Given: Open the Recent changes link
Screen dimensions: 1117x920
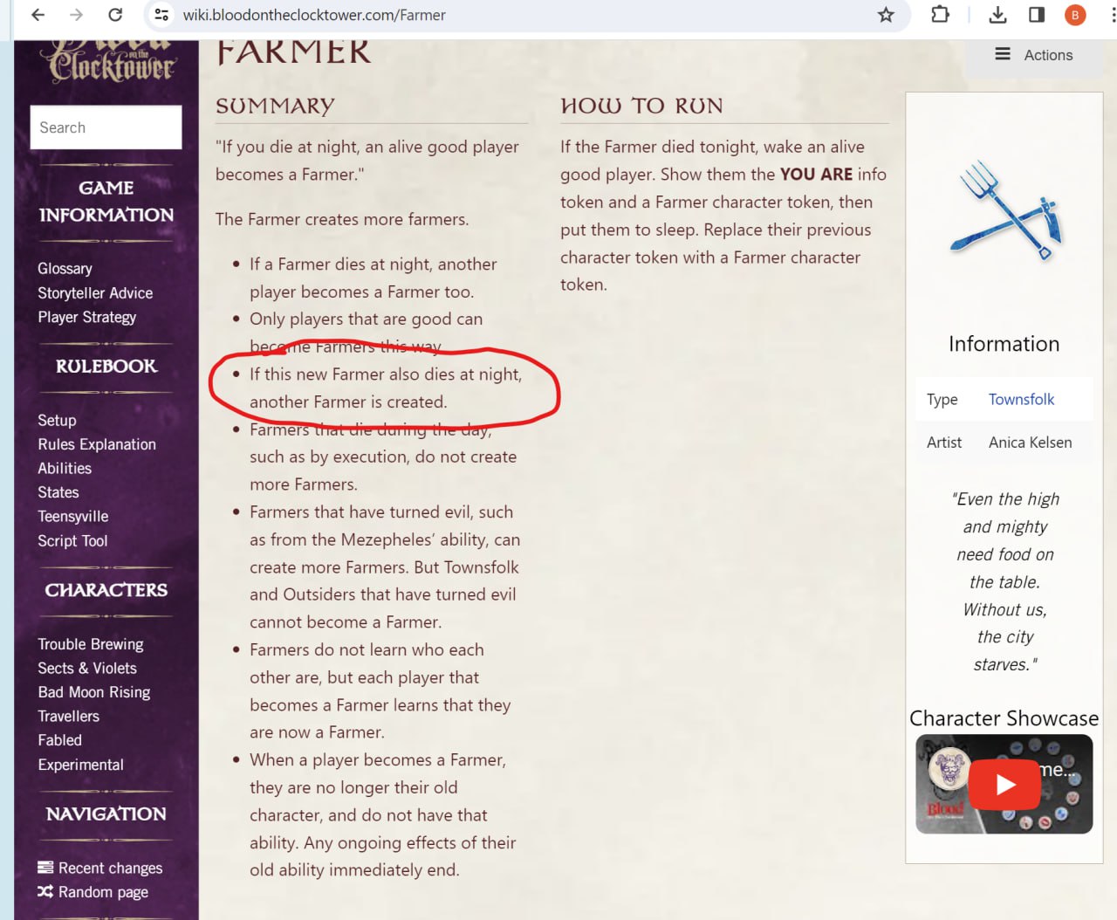Looking at the screenshot, I should (x=100, y=868).
